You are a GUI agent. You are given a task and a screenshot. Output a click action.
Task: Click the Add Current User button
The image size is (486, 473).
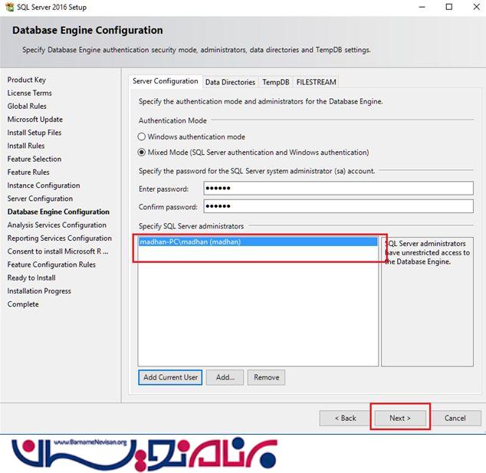[x=170, y=377]
